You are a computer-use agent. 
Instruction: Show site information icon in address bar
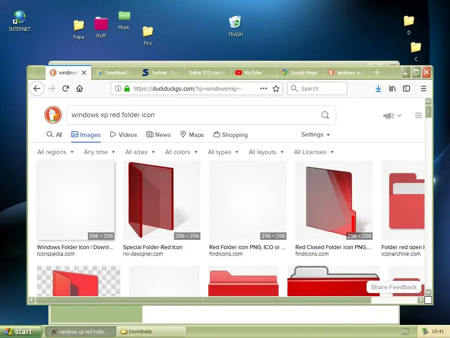118,88
